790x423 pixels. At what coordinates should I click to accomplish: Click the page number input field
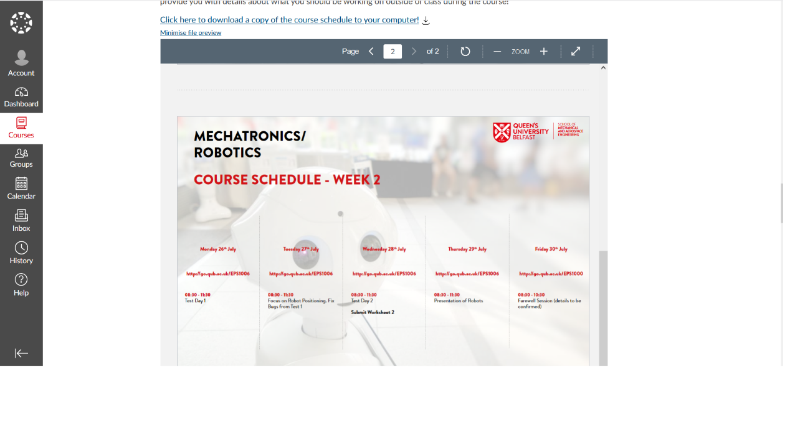coord(393,52)
